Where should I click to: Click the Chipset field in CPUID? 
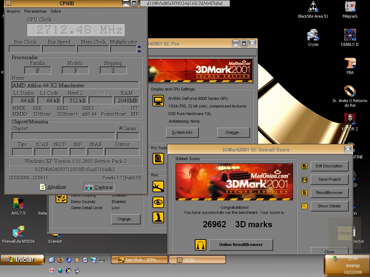click(x=63, y=136)
